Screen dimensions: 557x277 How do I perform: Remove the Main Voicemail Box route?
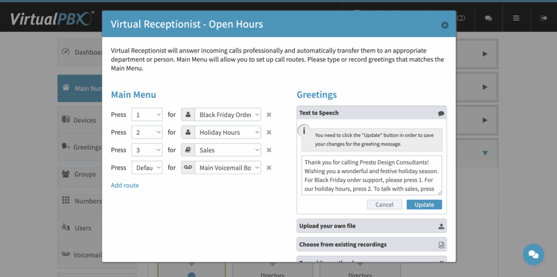pos(269,167)
